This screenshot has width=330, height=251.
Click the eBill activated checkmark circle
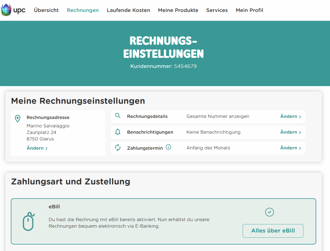tap(269, 212)
